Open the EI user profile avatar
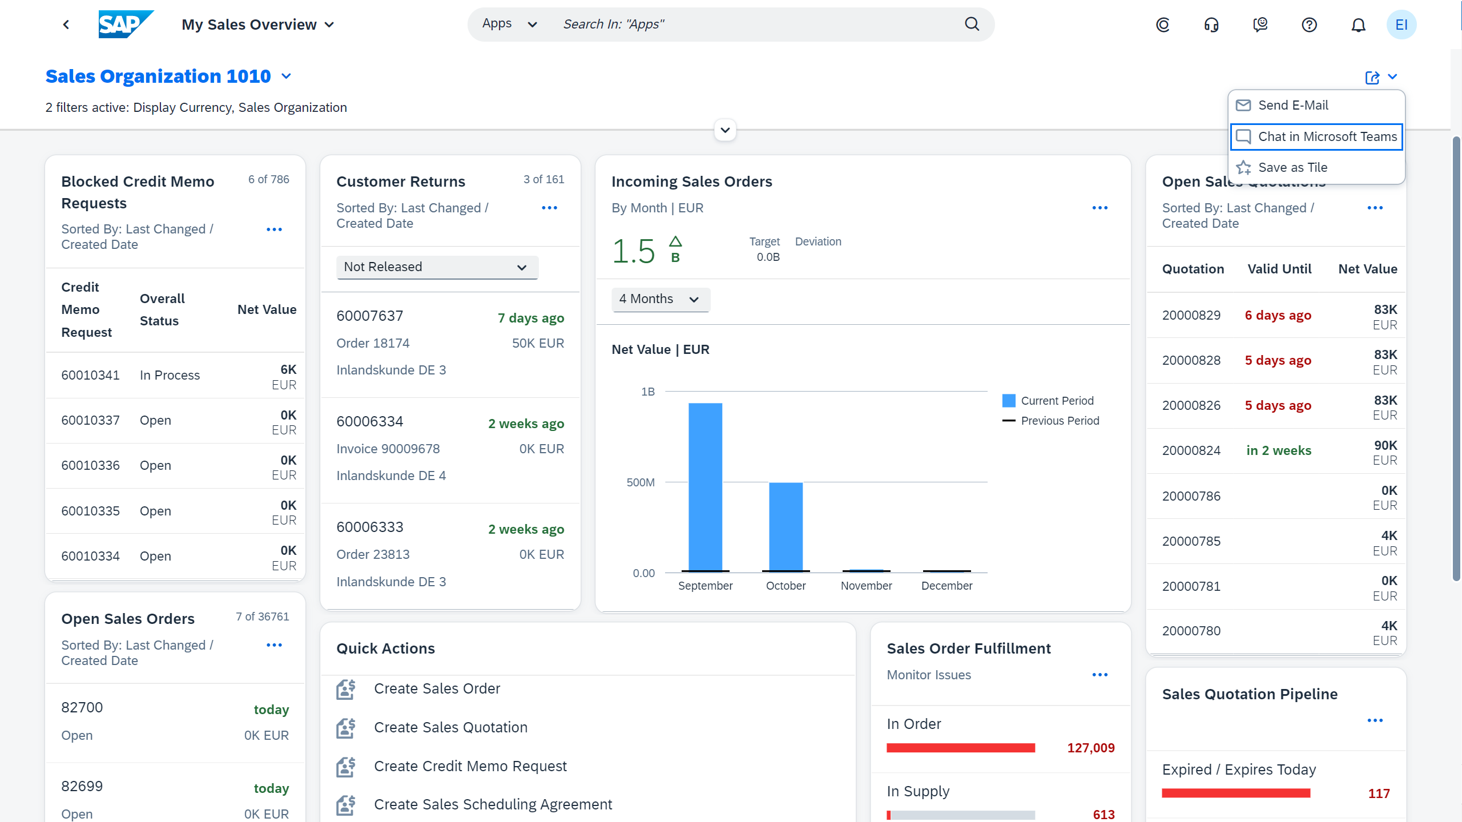 click(x=1401, y=25)
